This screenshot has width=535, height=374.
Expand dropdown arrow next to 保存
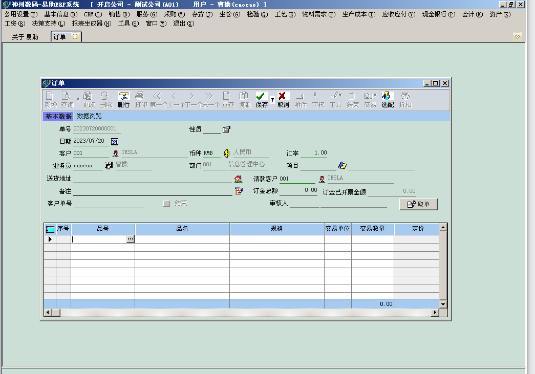(x=272, y=100)
